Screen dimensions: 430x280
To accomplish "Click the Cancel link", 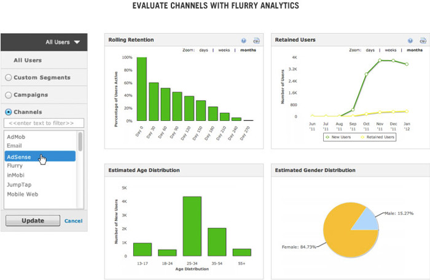I will click(x=74, y=221).
